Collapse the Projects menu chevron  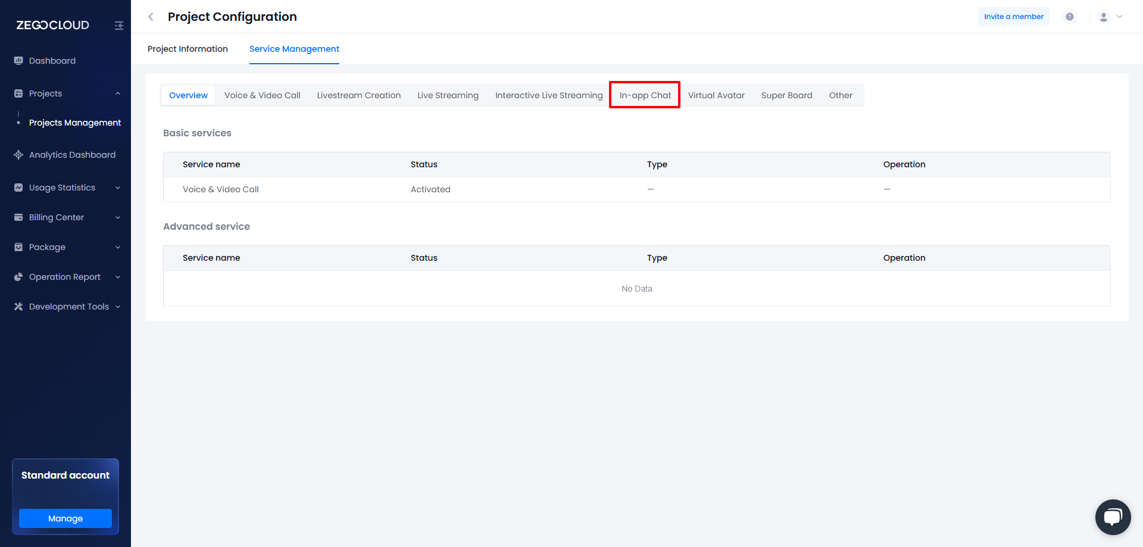tap(118, 93)
